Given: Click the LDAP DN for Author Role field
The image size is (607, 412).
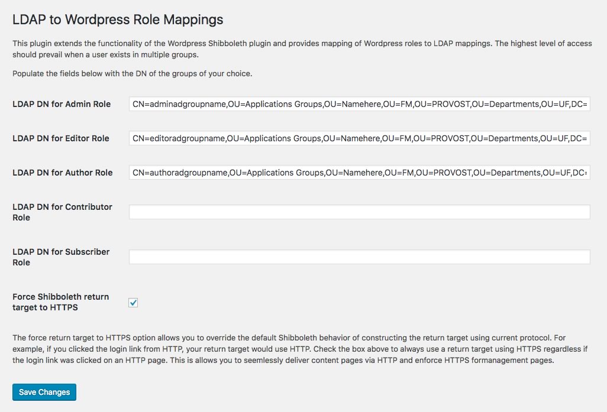Looking at the screenshot, I should pyautogui.click(x=359, y=173).
